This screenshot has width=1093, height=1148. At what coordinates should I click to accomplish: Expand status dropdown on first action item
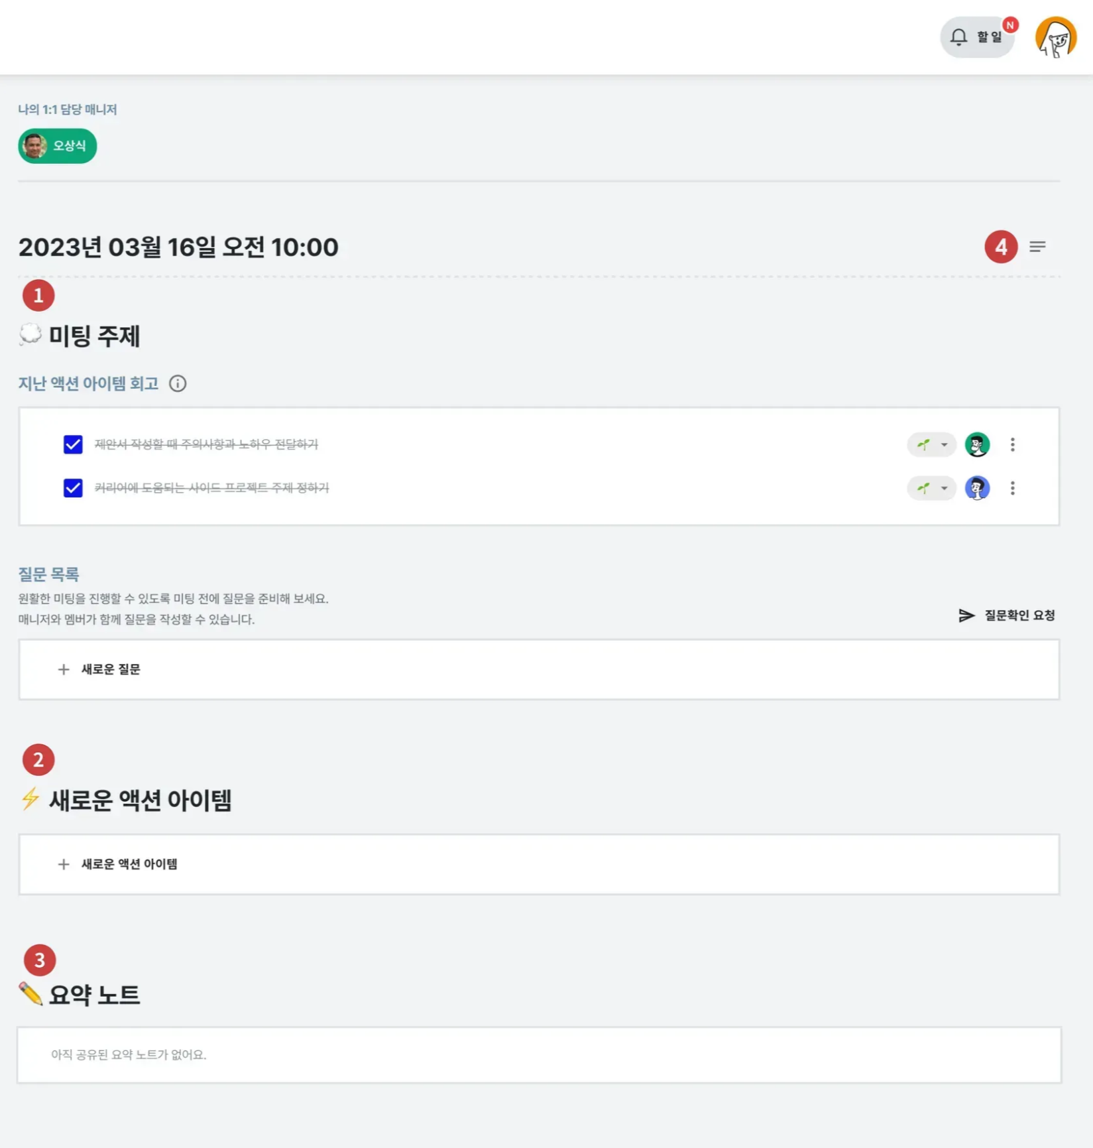[x=931, y=444]
